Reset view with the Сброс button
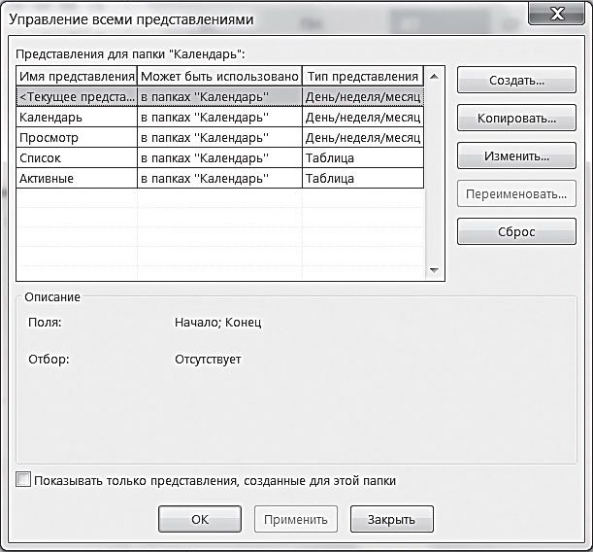 pyautogui.click(x=516, y=231)
